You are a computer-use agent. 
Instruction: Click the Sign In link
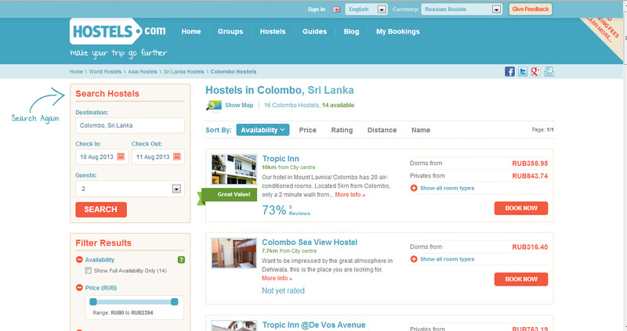(317, 9)
